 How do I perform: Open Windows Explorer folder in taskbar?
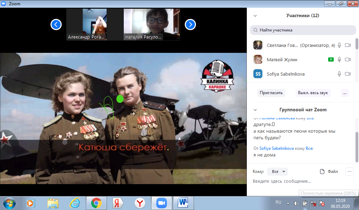53,203
